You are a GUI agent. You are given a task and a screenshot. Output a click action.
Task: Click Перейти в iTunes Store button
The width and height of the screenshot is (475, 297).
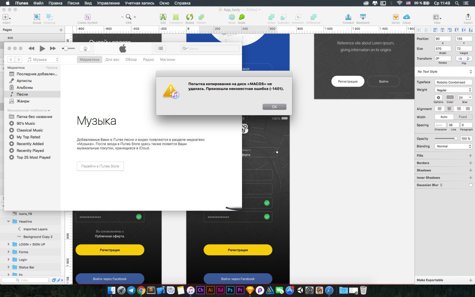100,166
